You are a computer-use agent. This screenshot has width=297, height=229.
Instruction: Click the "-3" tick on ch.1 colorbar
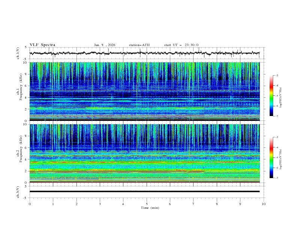click(x=277, y=75)
